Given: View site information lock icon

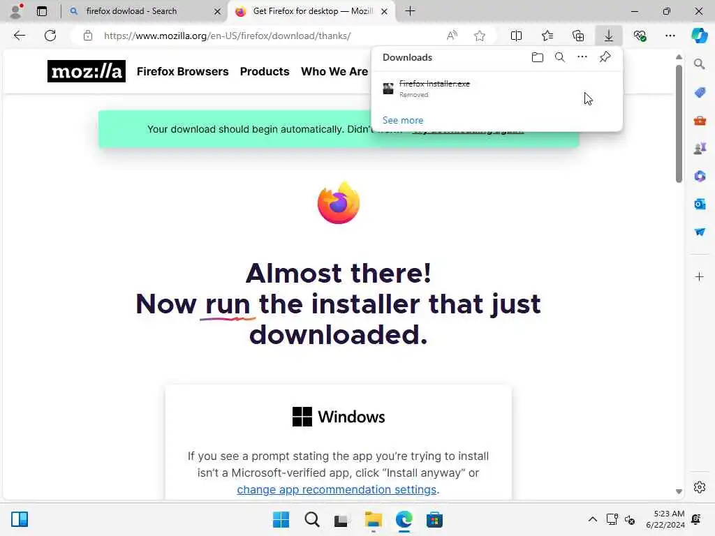Looking at the screenshot, I should [x=88, y=36].
